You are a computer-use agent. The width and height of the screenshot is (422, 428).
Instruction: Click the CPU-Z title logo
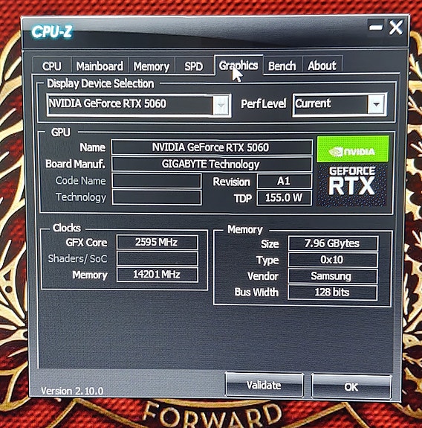tap(52, 32)
